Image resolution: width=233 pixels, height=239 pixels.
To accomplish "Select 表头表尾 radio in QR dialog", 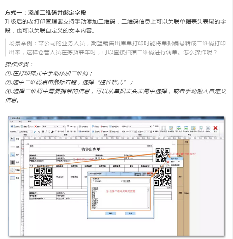I will tap(122, 181).
